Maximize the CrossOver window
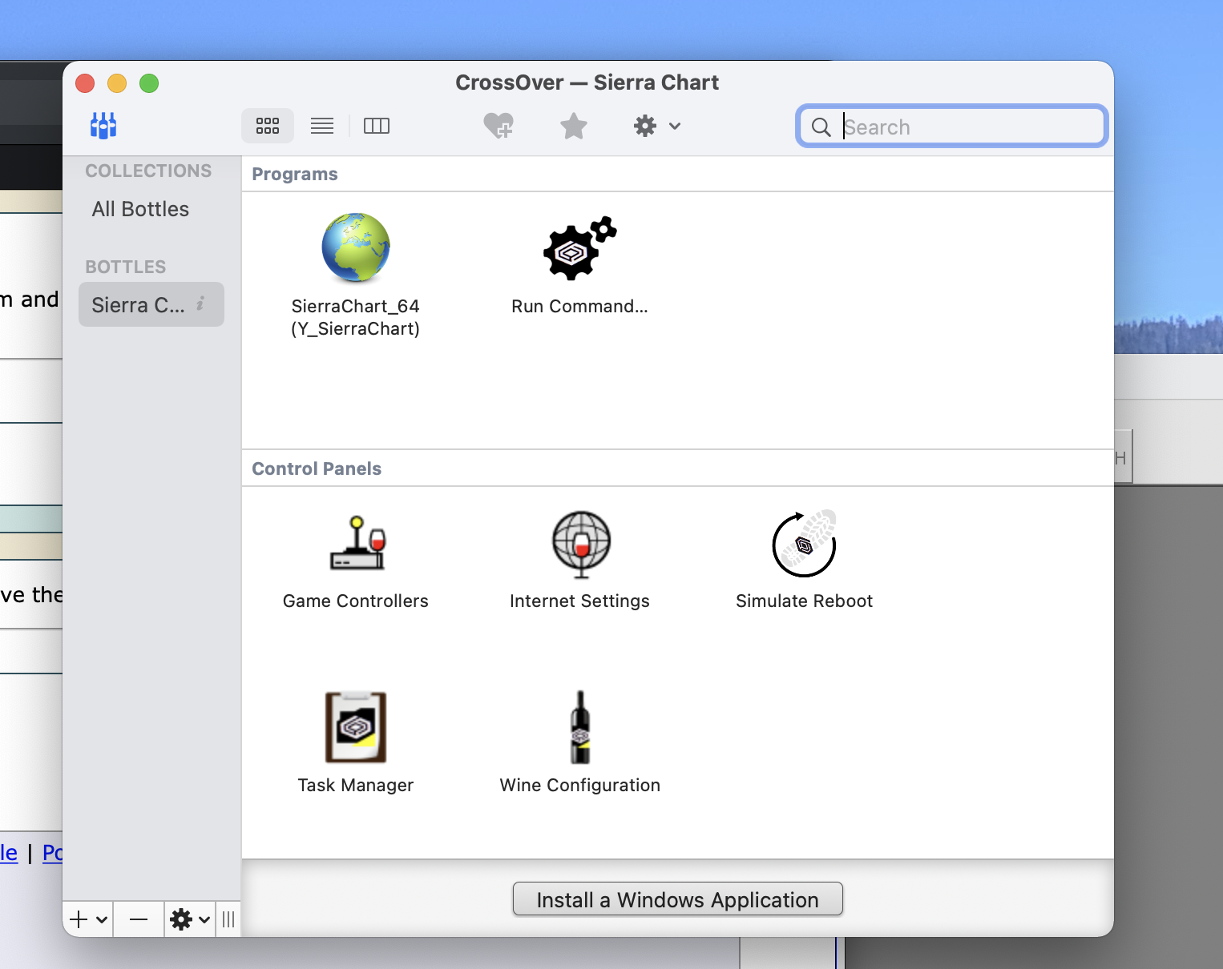The width and height of the screenshot is (1223, 969). point(149,83)
